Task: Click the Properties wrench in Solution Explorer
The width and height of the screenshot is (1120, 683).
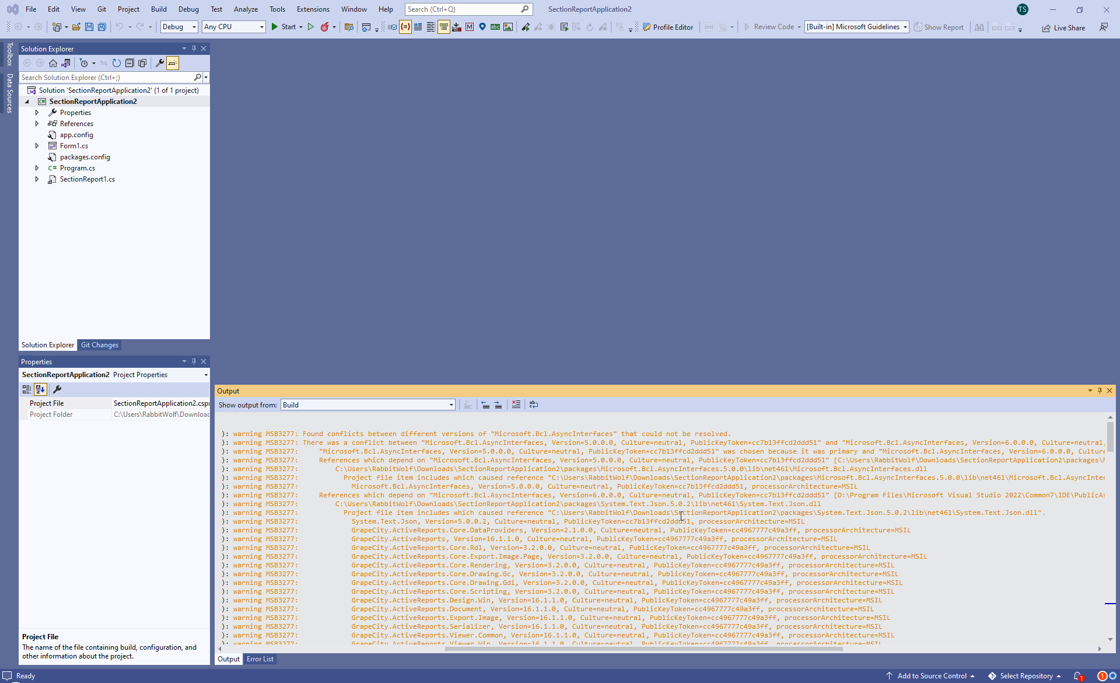Action: pyautogui.click(x=159, y=63)
